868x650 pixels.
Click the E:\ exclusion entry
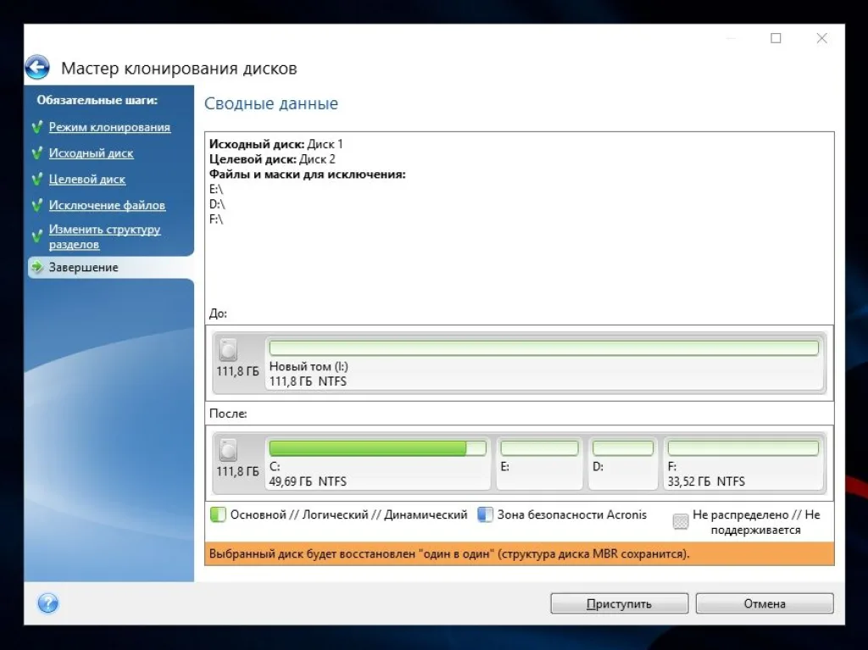pyautogui.click(x=216, y=189)
